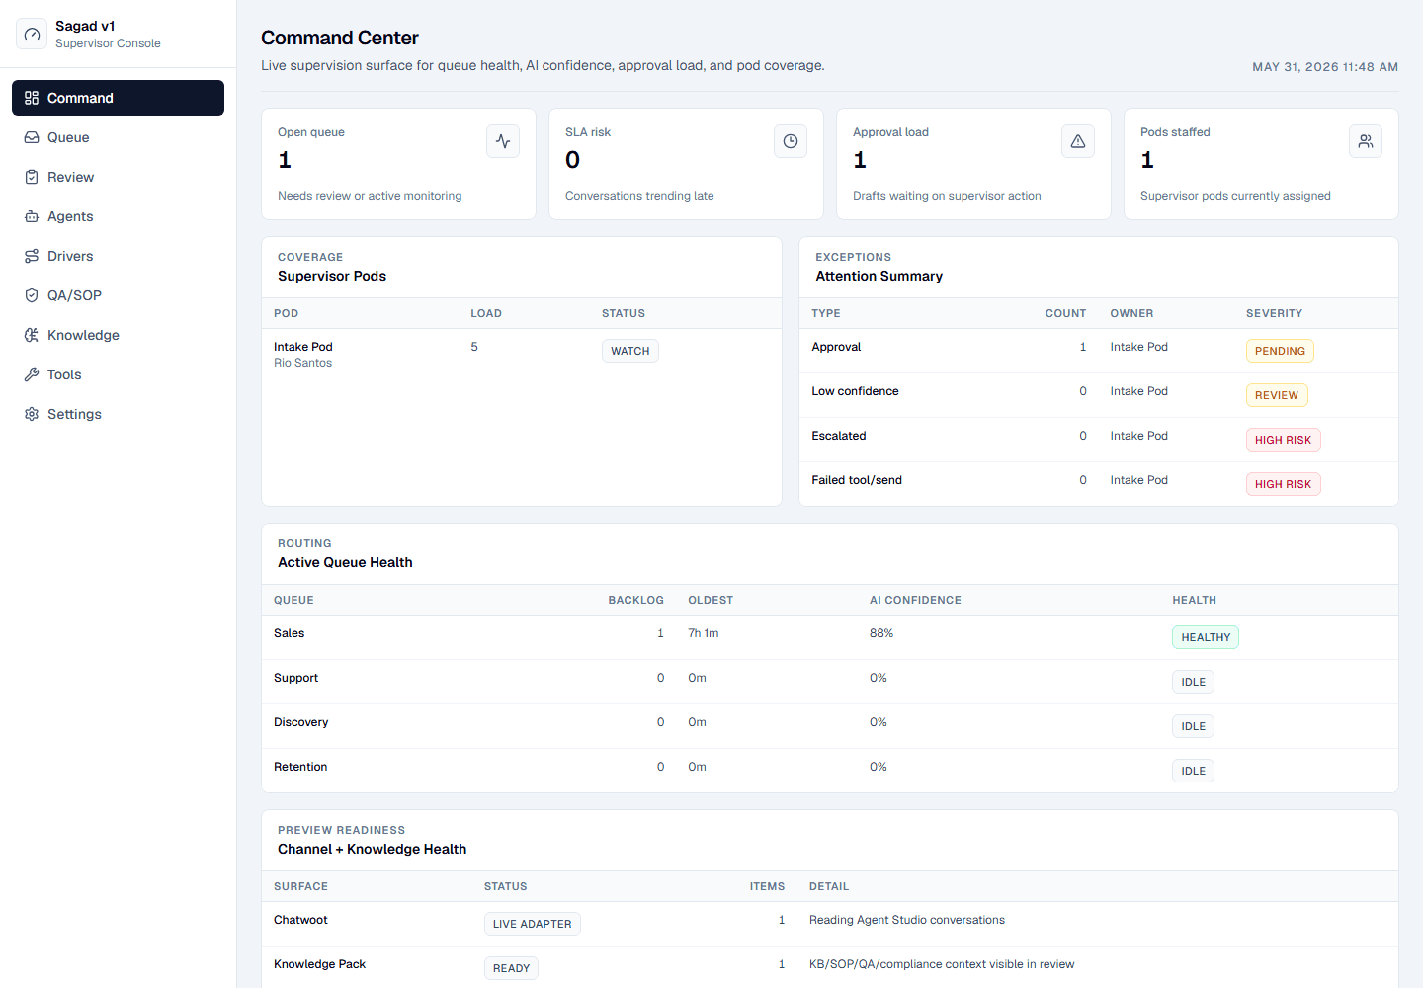Click the REVIEW severity badge
Viewport: 1423px width, 988px height.
click(x=1277, y=395)
